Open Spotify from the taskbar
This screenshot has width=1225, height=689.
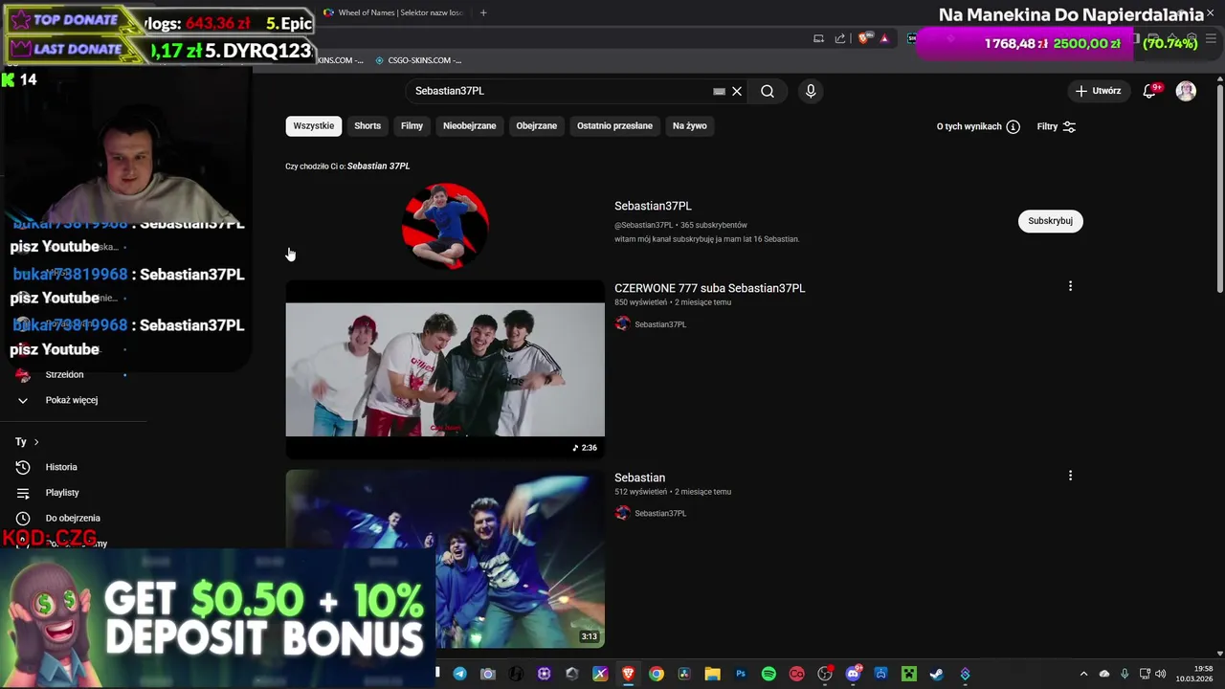click(768, 674)
